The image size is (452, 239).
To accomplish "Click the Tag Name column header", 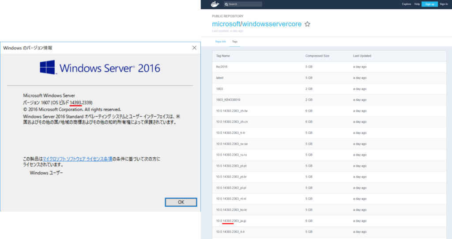I will click(x=223, y=56).
